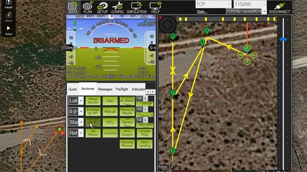Click the quadcopter vehicle icon on the map
The height and width of the screenshot is (172, 307).
(x=247, y=55)
